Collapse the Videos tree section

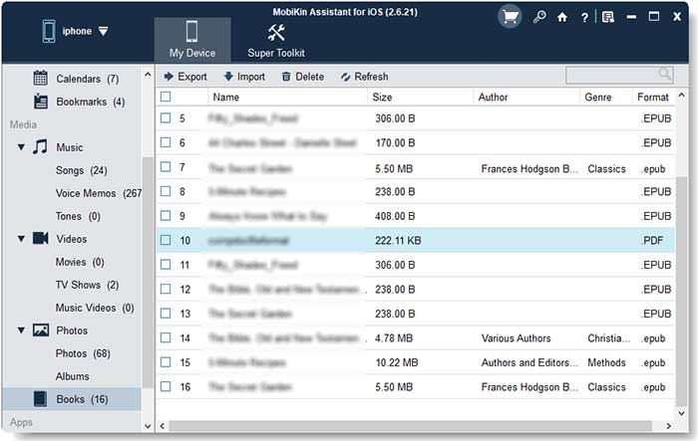point(21,239)
